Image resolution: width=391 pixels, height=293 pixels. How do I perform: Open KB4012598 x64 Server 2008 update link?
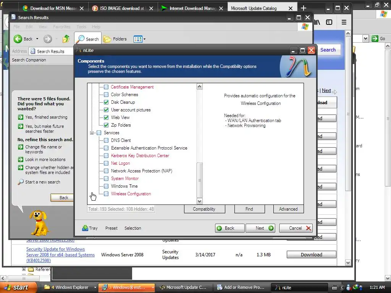click(x=60, y=254)
